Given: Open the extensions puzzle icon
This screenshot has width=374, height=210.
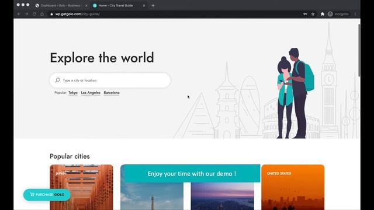Looking at the screenshot, I should pos(322,14).
